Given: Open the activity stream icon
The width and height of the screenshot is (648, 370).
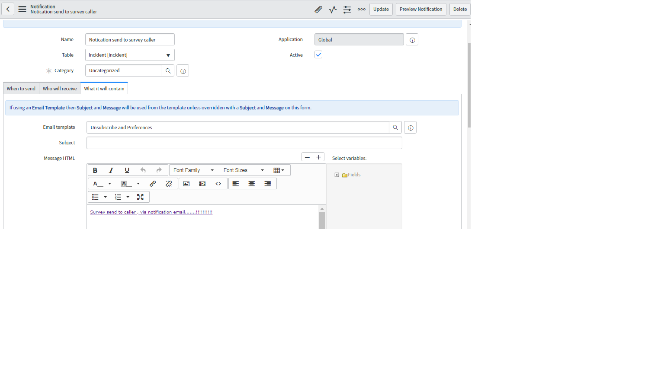Looking at the screenshot, I should [333, 9].
